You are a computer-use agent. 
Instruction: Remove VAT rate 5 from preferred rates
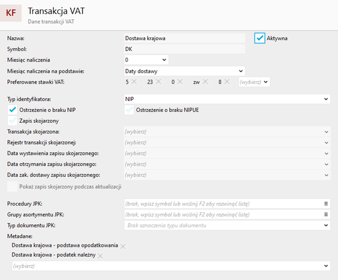coord(134,82)
